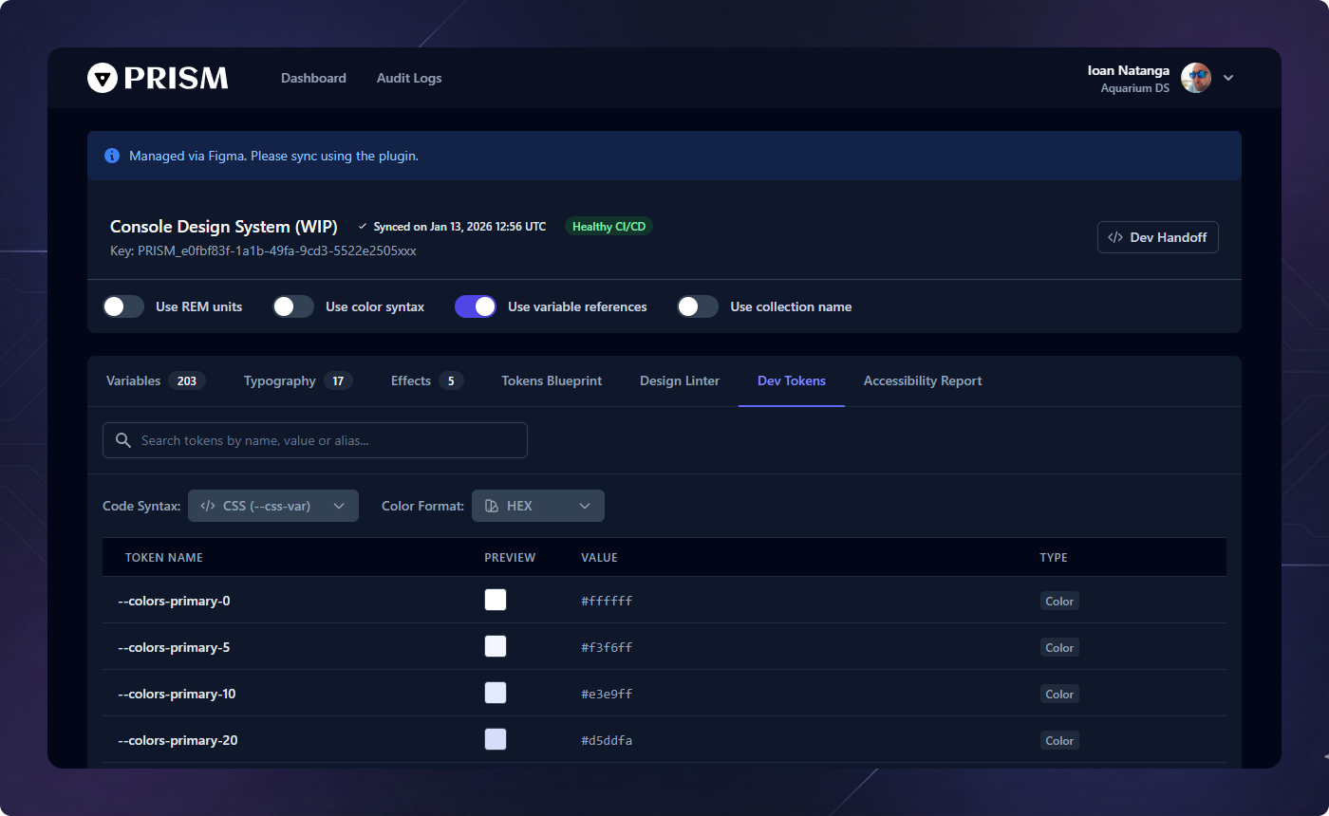Viewport: 1329px width, 816px height.
Task: Click the Dev Handoff button
Action: [x=1157, y=237]
